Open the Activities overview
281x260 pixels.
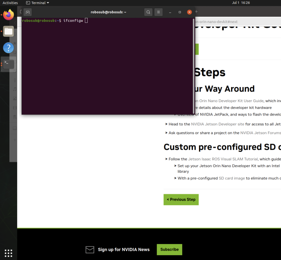click(10, 3)
